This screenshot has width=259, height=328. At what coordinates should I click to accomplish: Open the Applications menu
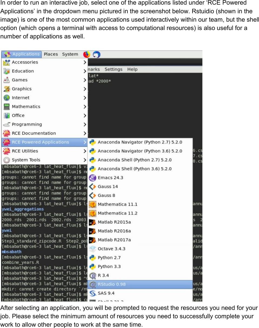[x=22, y=54]
